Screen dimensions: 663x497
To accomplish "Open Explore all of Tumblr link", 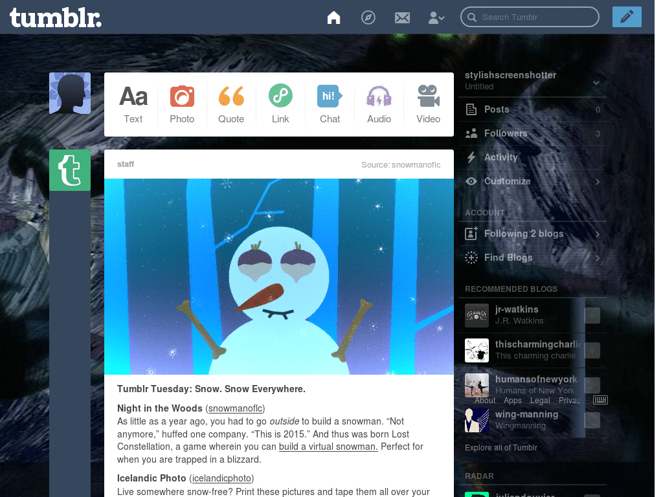I will 501,448.
